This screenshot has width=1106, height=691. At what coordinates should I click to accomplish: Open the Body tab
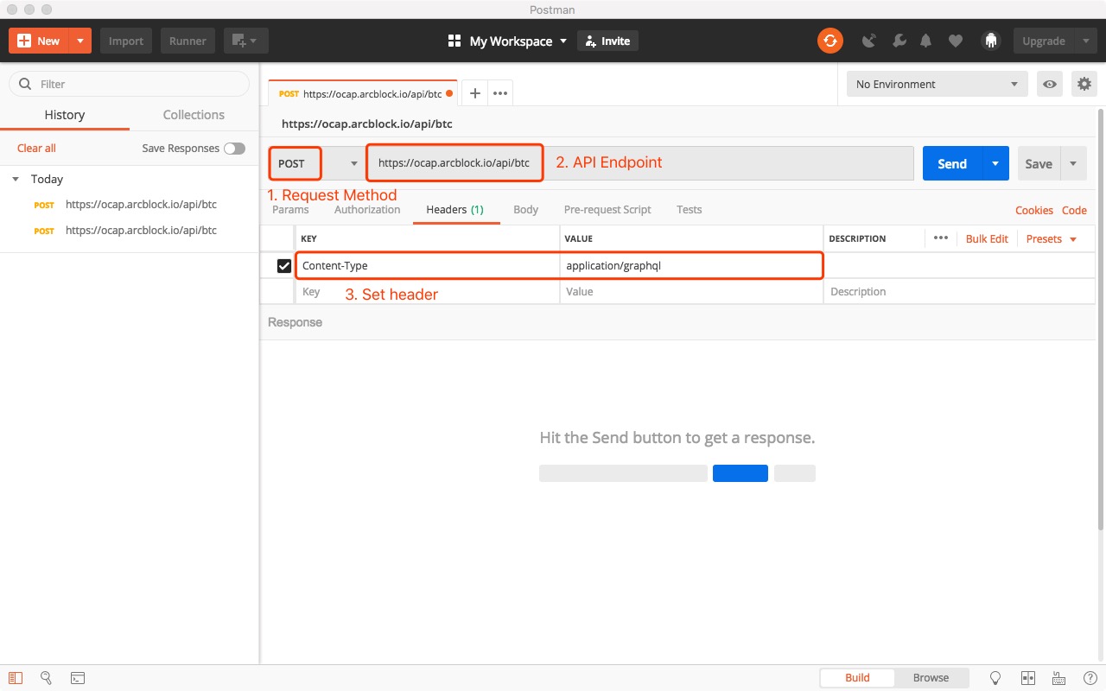(x=525, y=209)
